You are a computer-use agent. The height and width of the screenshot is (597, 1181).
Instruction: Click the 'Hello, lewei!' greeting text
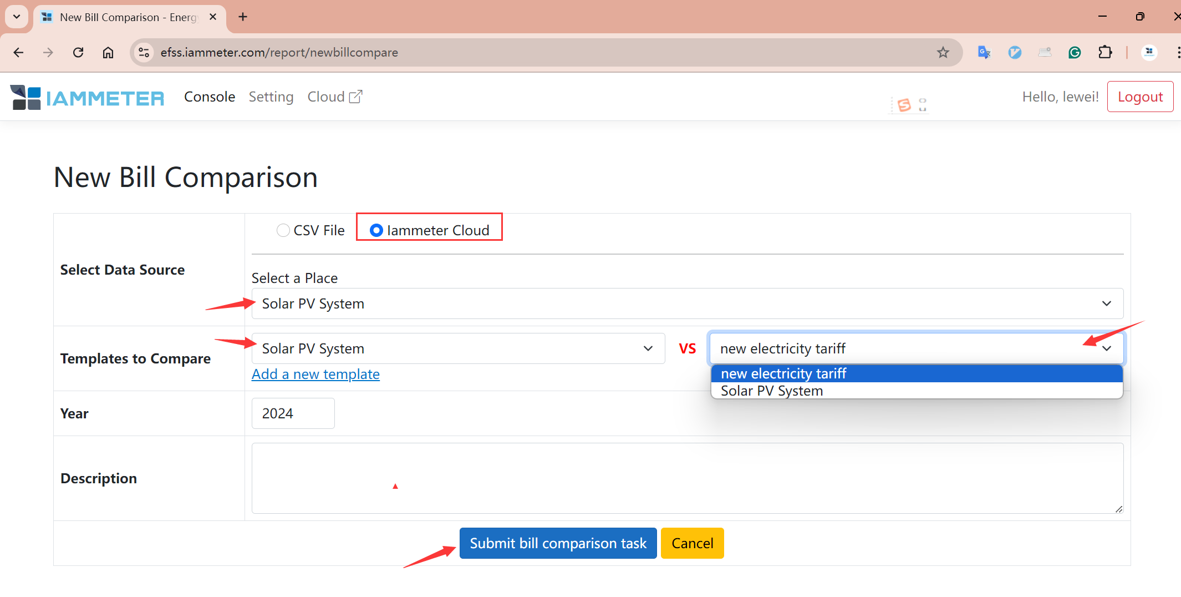[x=1060, y=97]
